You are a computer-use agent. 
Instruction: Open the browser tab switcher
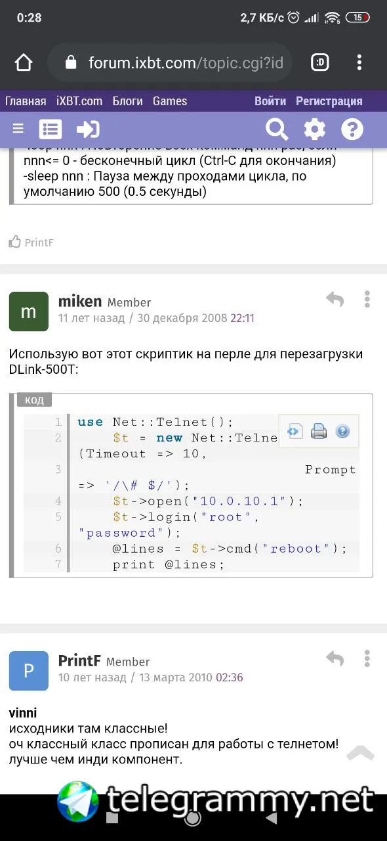tap(320, 62)
